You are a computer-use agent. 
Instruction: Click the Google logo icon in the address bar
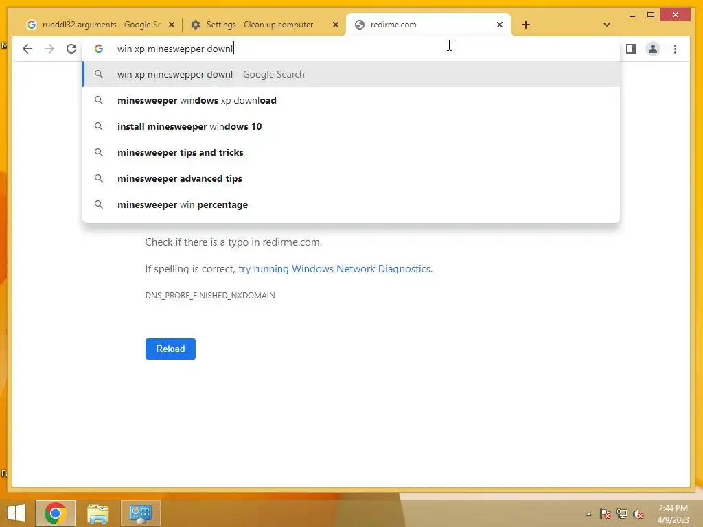tap(99, 49)
